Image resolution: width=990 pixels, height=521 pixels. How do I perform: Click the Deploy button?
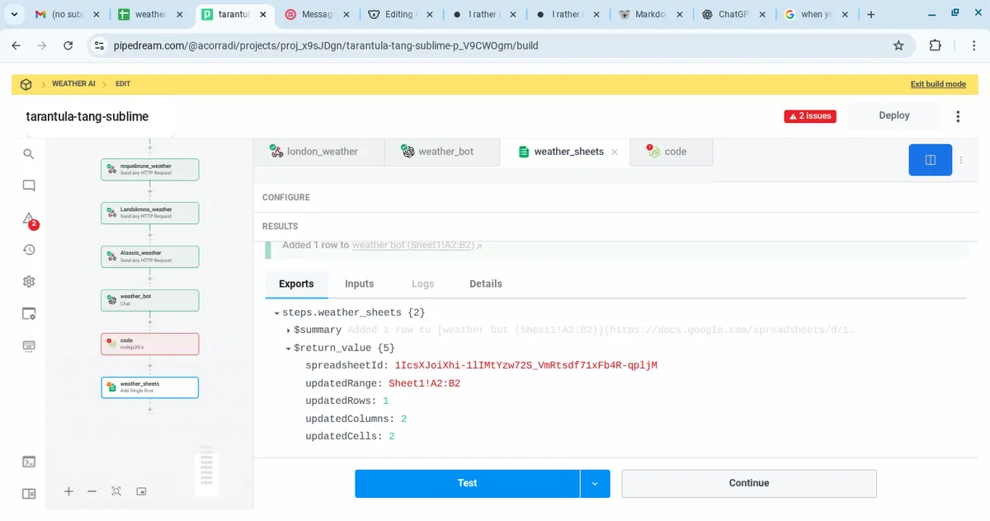tap(893, 116)
